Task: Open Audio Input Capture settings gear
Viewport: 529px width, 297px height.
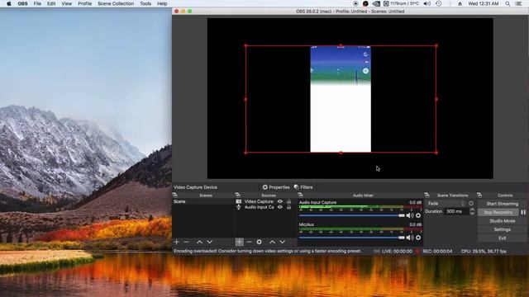Action: pos(418,215)
